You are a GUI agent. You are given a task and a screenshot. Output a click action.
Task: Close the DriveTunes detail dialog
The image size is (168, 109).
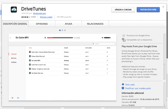163,7
